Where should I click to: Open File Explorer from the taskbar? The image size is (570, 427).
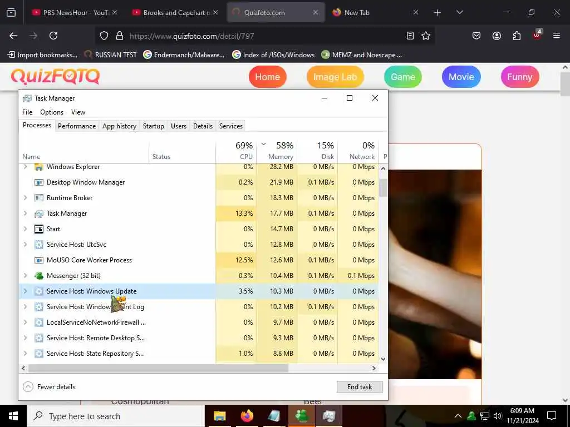pos(219,416)
